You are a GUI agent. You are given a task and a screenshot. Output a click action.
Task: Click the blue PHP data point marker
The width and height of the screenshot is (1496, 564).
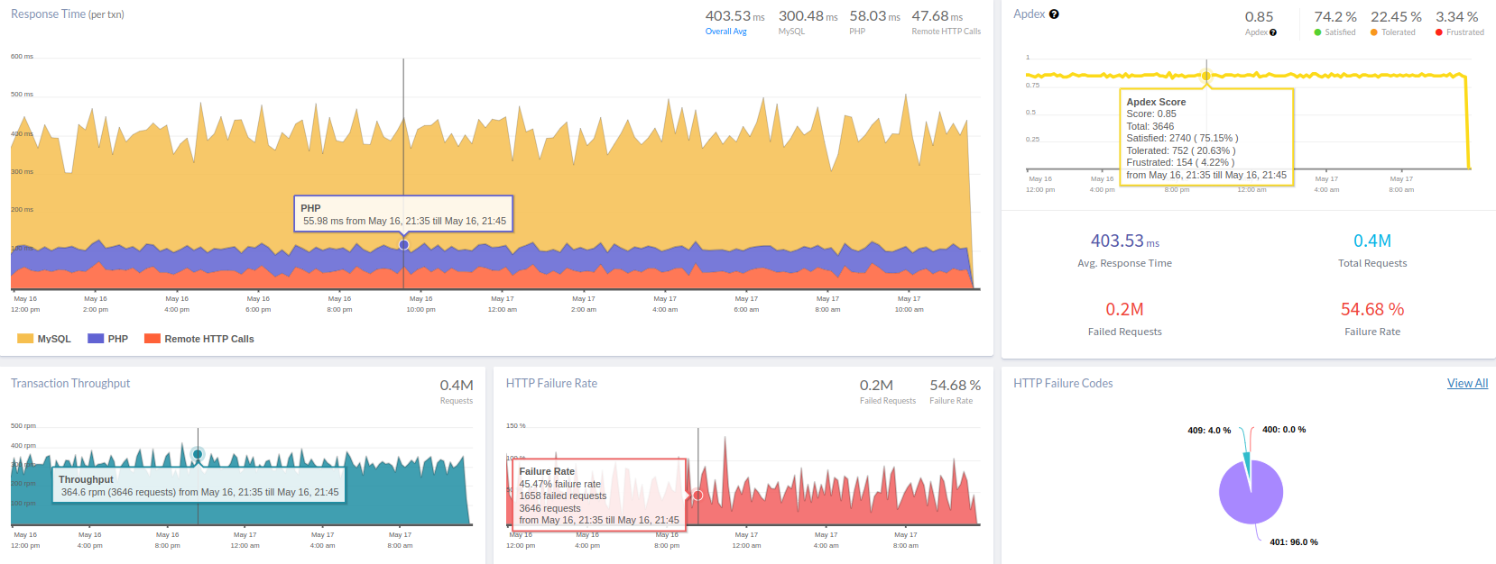pos(403,245)
